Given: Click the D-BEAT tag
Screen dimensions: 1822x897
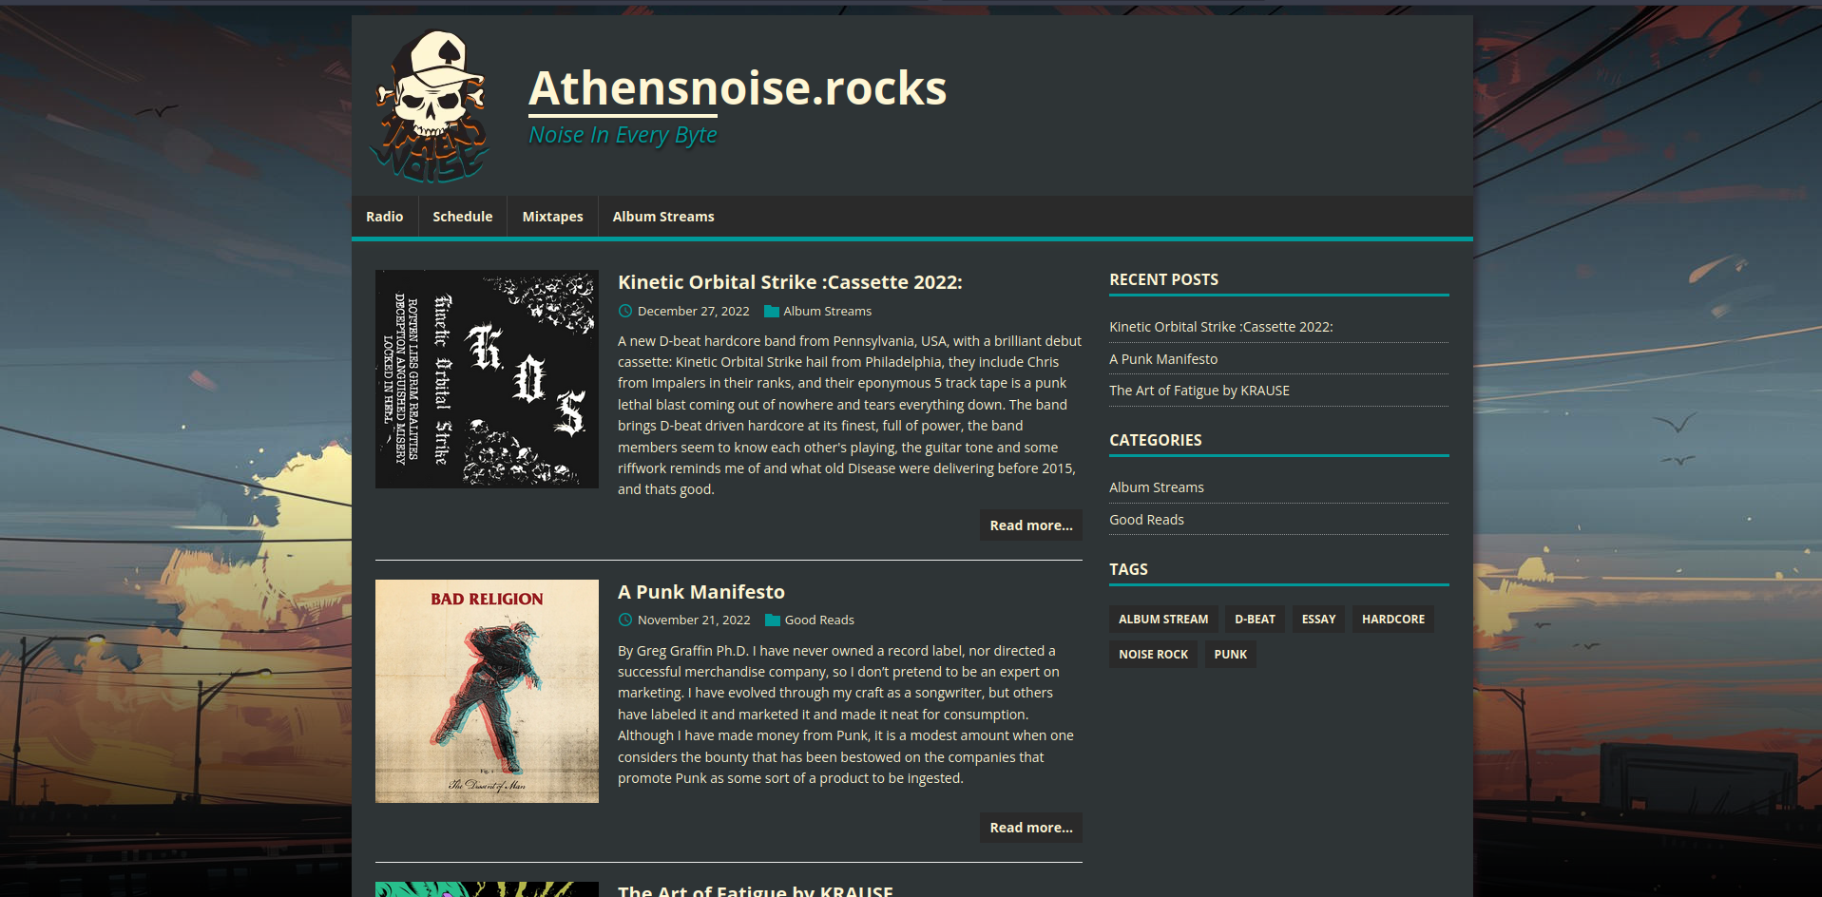Looking at the screenshot, I should (1255, 619).
